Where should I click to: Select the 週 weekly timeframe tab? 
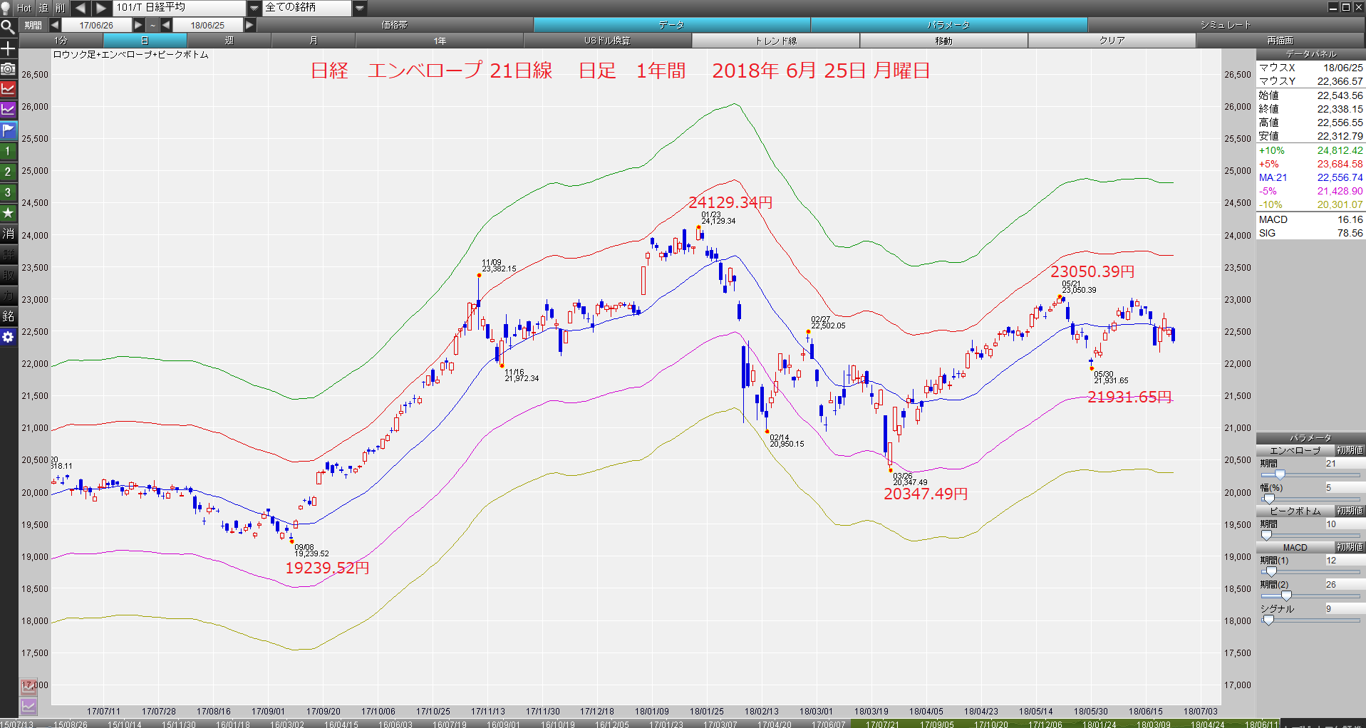[x=229, y=41]
